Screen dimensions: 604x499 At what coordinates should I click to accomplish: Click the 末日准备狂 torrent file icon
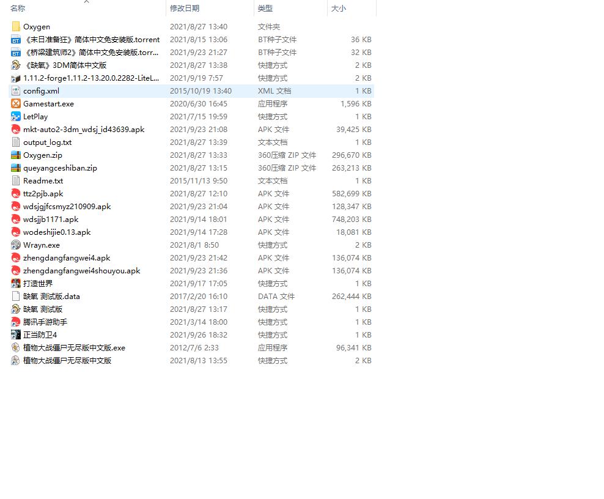16,39
